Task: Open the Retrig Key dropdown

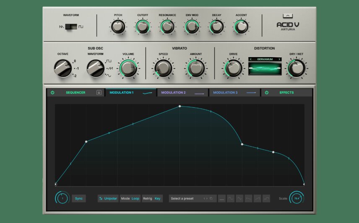Action: tap(152, 199)
